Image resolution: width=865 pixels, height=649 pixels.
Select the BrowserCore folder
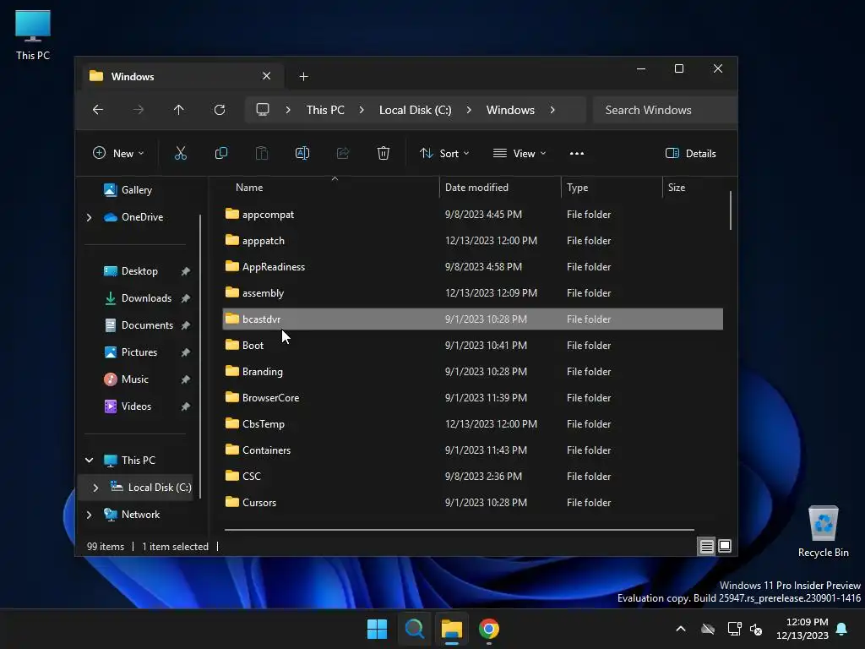pyautogui.click(x=473, y=398)
